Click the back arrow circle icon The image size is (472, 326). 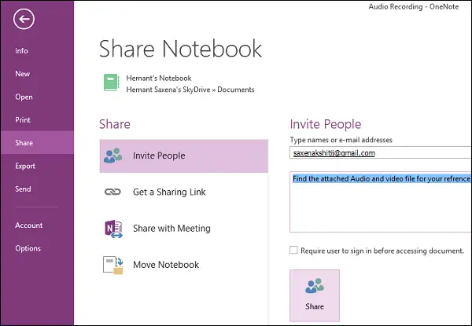(x=24, y=19)
